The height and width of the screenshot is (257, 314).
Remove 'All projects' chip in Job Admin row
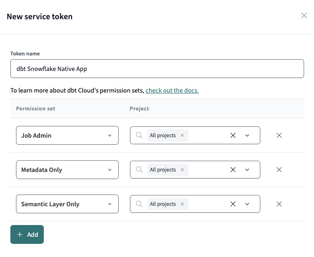click(x=182, y=135)
